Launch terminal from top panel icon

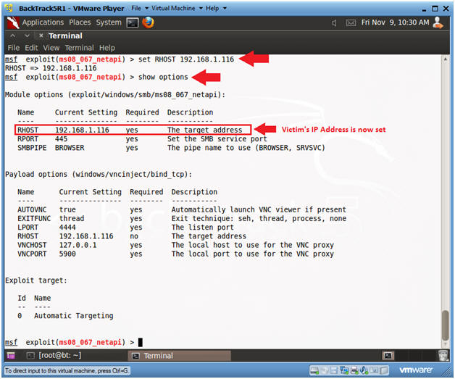coord(133,22)
